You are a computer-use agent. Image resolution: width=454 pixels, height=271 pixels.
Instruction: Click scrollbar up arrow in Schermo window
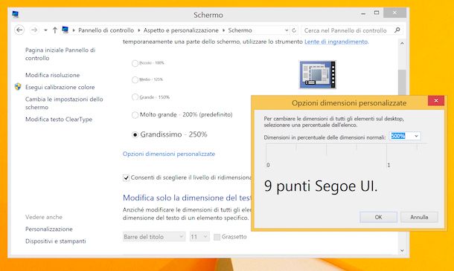pos(402,43)
